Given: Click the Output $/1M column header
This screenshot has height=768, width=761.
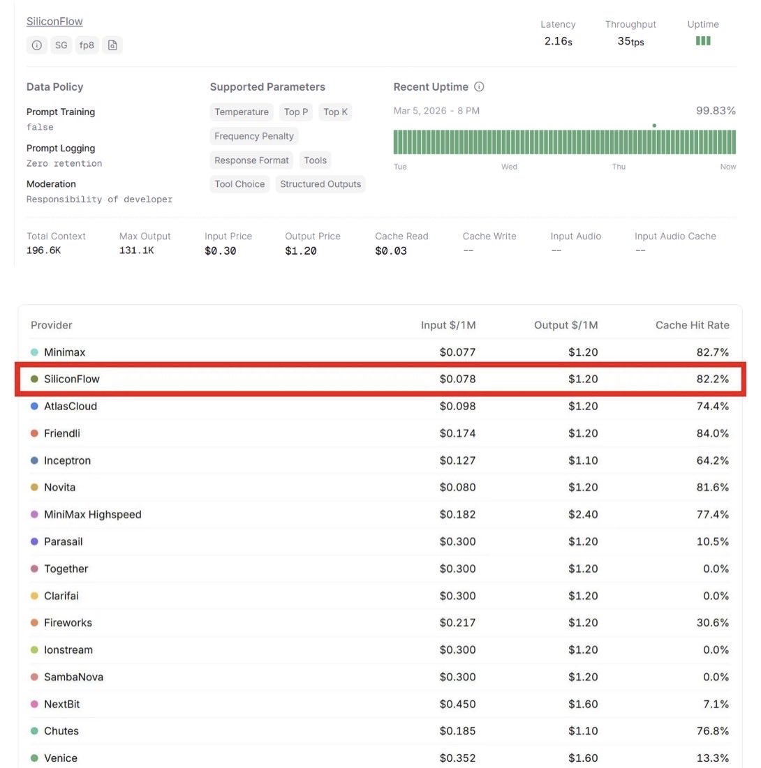Looking at the screenshot, I should (x=566, y=325).
